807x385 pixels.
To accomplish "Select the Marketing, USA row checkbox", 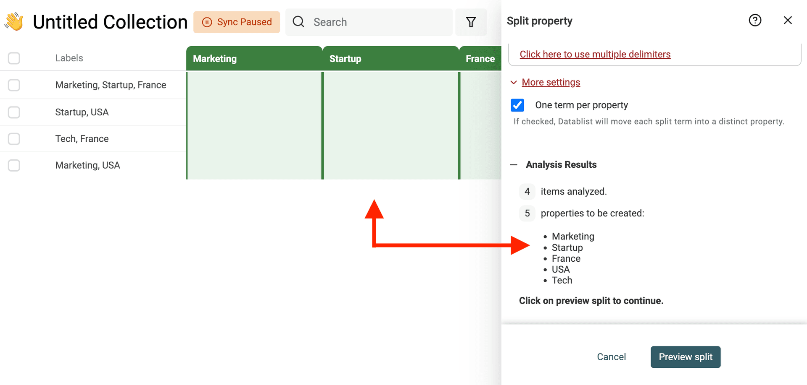I will point(14,166).
